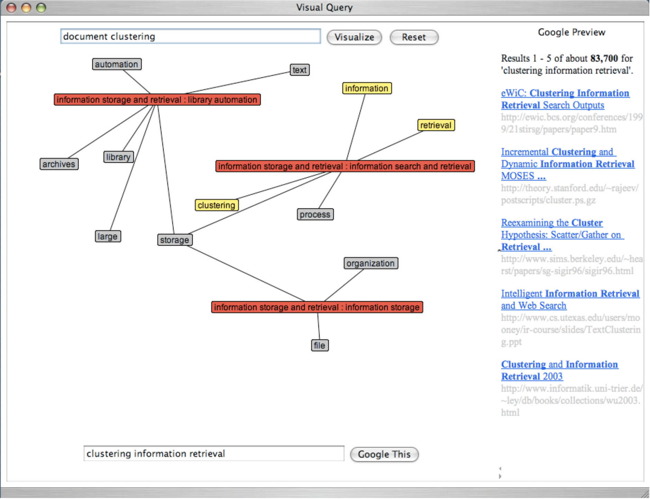Select the yellow clustering node

[216, 205]
